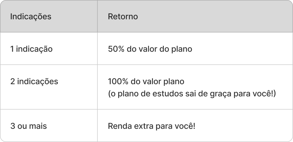Click the "50%" percentage value
Image resolution: width=293 pixels, height=142 pixels.
[116, 49]
